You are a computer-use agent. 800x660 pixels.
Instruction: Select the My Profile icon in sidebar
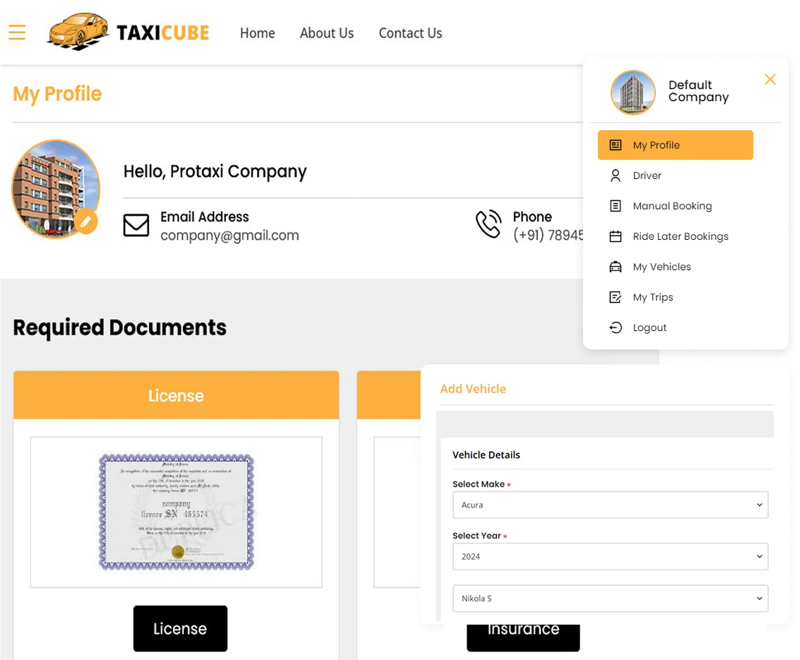tap(614, 144)
